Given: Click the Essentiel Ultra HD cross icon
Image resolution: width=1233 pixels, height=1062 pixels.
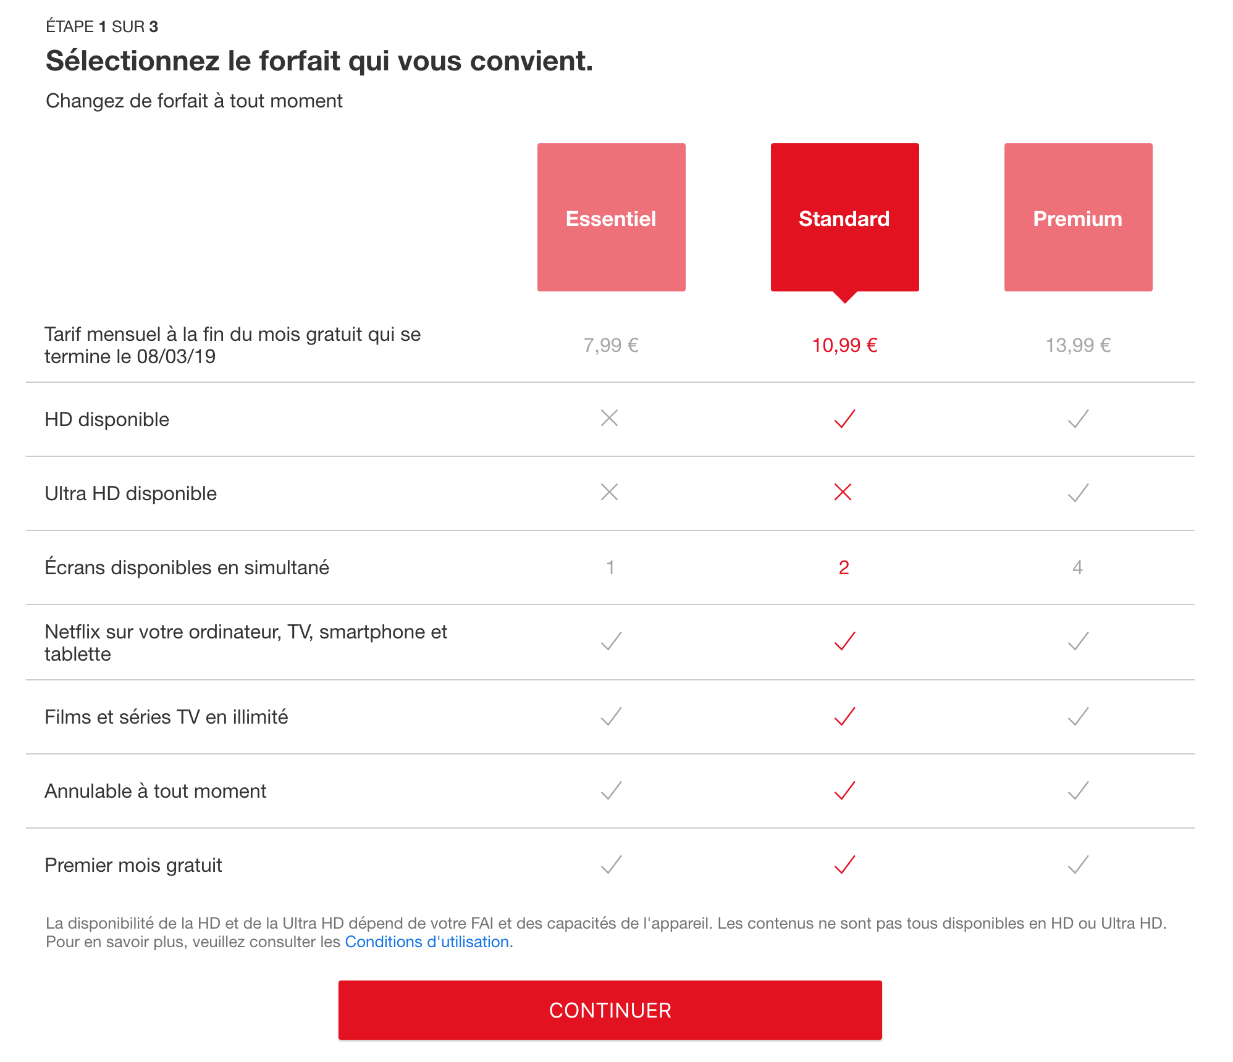Looking at the screenshot, I should click(610, 492).
